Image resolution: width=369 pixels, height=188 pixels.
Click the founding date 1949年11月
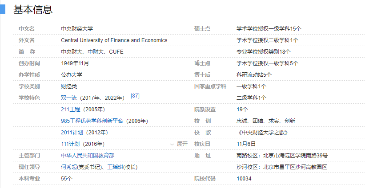click(75, 63)
